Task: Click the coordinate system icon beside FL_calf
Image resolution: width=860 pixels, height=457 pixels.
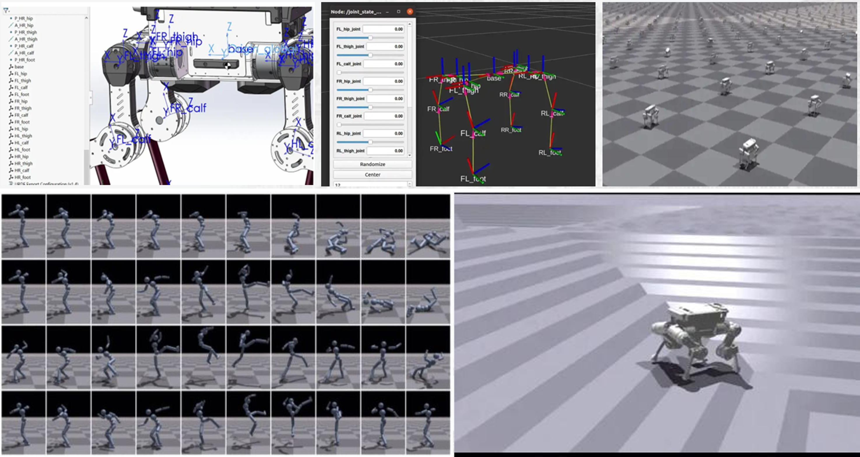Action: point(11,88)
